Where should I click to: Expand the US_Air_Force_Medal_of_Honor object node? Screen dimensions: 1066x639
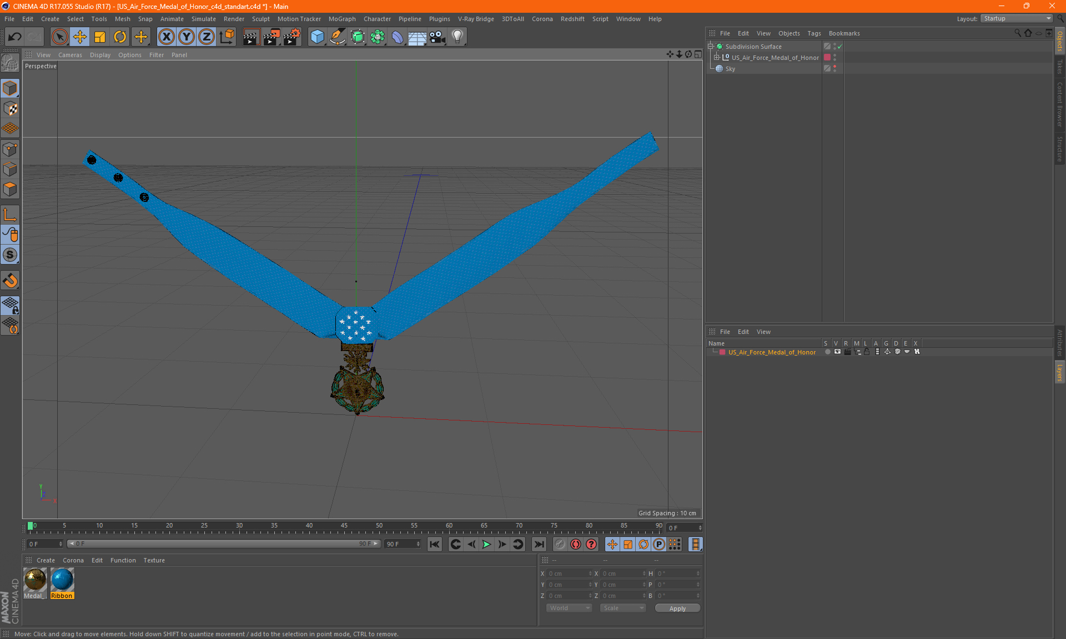pyautogui.click(x=717, y=57)
